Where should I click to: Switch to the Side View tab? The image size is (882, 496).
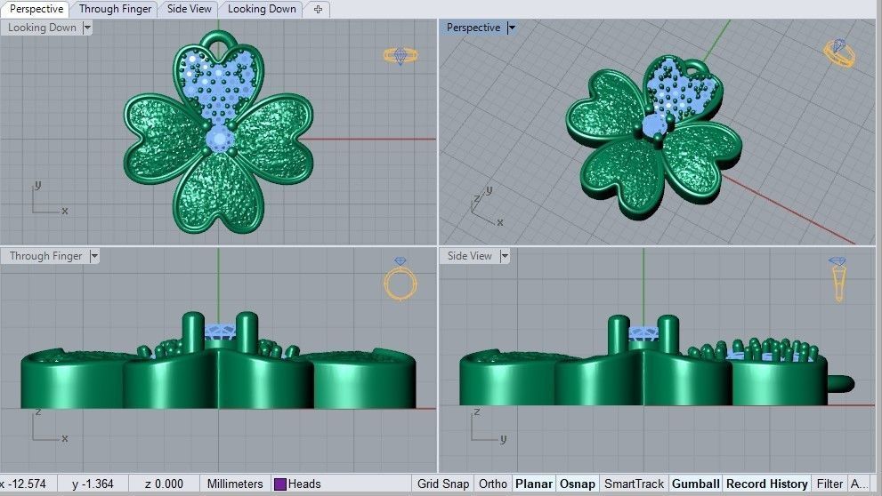point(189,9)
